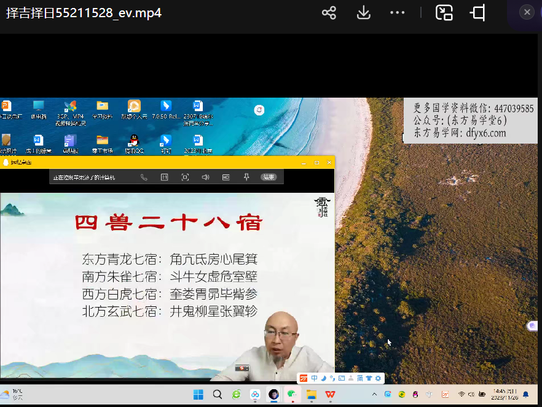The height and width of the screenshot is (407, 542).
Task: Open the three-dot more options menu
Action: point(398,13)
